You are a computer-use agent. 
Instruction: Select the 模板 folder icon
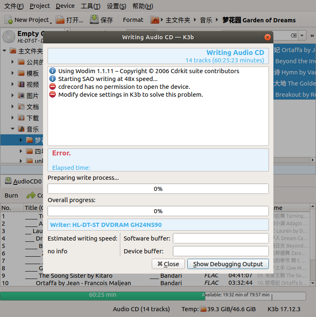pos(21,73)
